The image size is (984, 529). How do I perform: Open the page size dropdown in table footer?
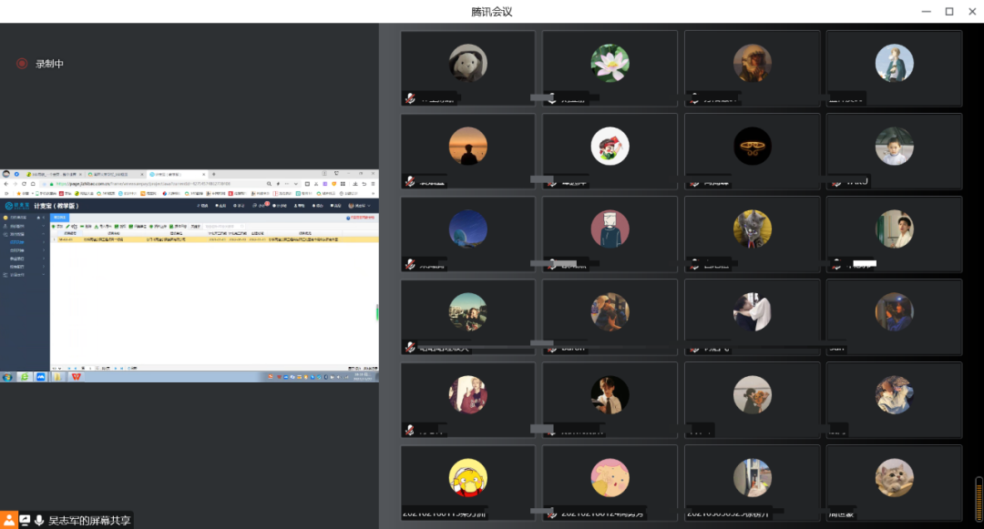56,369
